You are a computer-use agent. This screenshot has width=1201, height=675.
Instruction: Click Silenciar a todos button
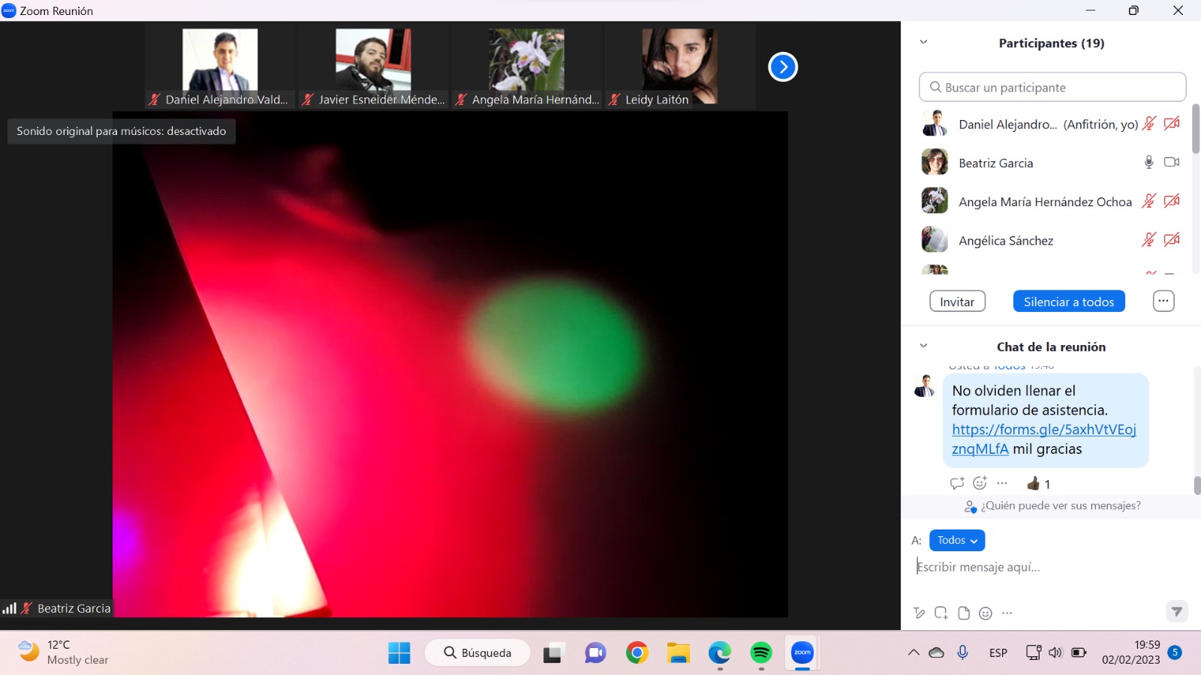tap(1069, 301)
